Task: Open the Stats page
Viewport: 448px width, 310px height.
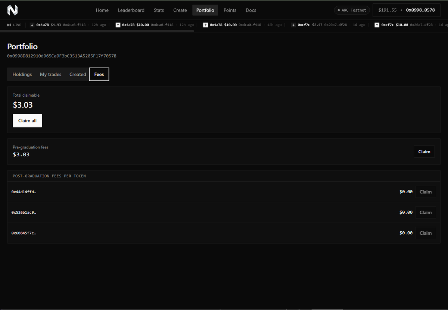Action: [x=159, y=10]
